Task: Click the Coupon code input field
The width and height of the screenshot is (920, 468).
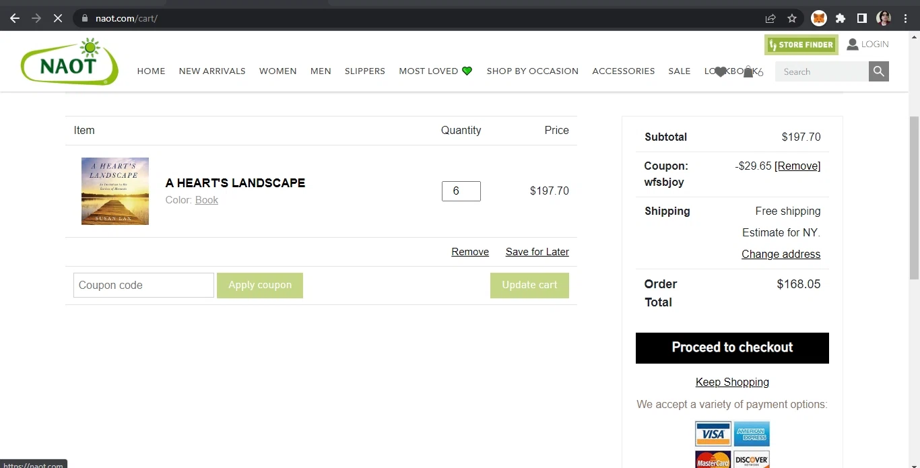Action: (x=143, y=286)
